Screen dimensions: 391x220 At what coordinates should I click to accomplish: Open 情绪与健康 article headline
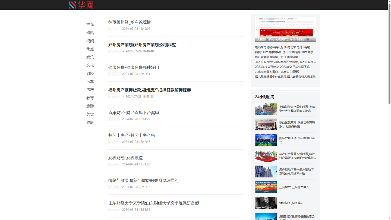143,180
